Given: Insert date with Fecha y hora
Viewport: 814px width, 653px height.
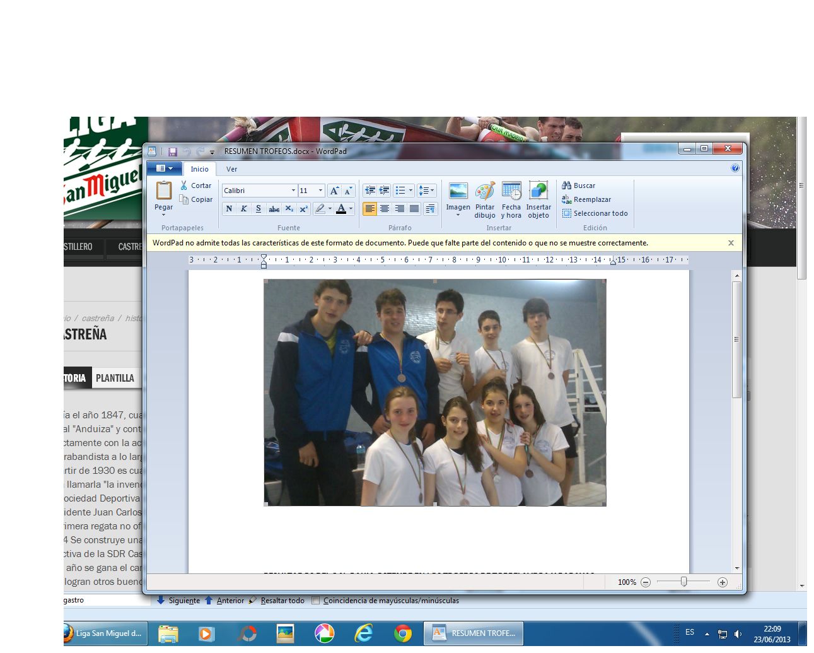Looking at the screenshot, I should pos(511,191).
